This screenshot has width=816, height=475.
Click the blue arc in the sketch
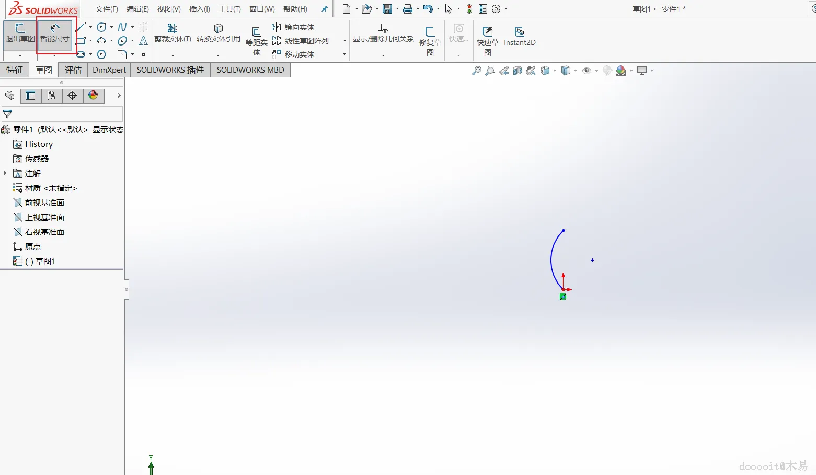pos(551,259)
